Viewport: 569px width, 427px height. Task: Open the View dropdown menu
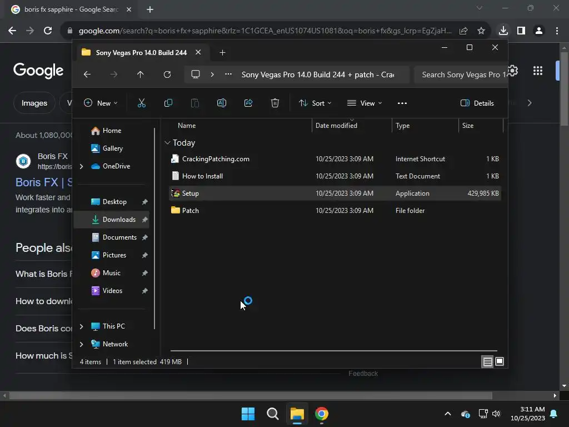click(365, 103)
